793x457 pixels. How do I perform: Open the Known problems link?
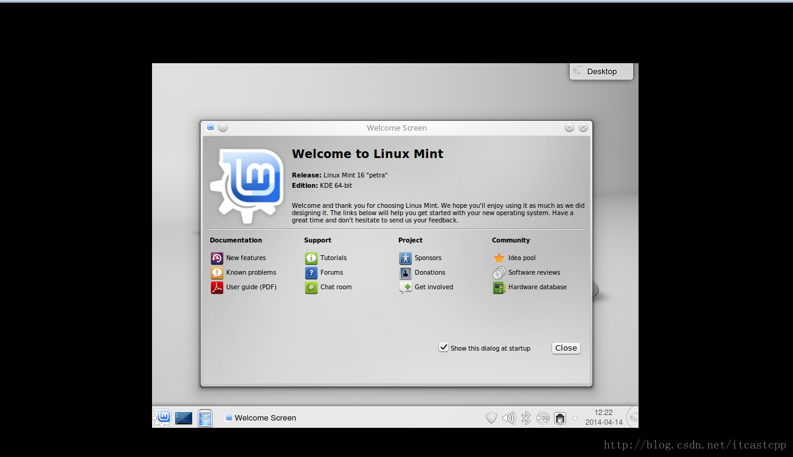pyautogui.click(x=251, y=272)
